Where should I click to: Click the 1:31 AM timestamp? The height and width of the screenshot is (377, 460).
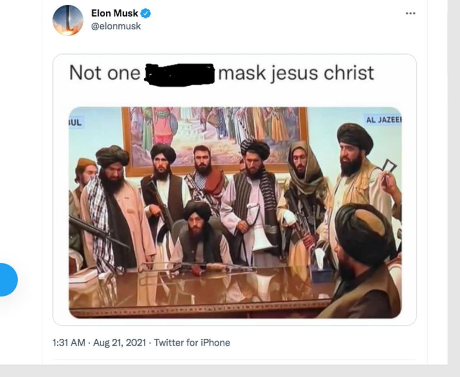(x=69, y=343)
